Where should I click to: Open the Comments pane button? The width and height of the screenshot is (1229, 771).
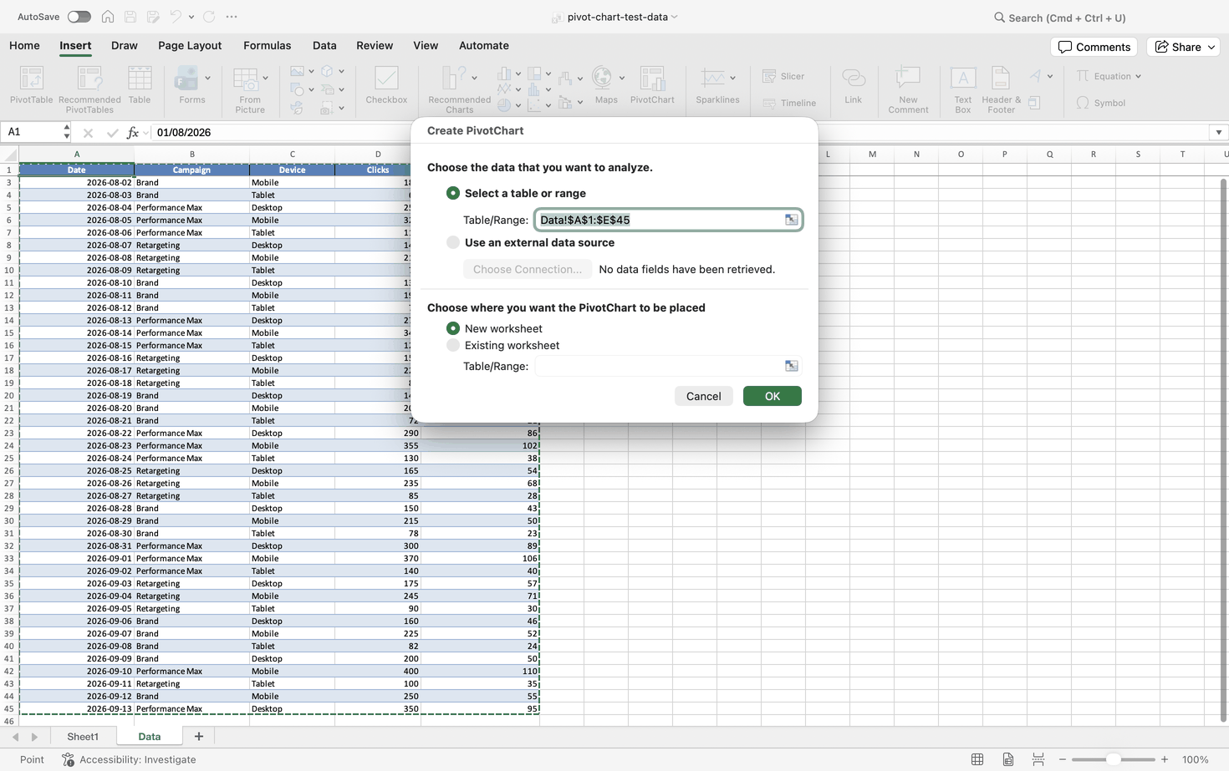[x=1094, y=47]
